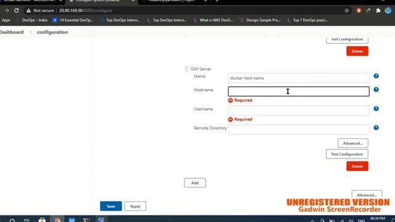Screen dimensions: 395x222
Task: Apply the configuration changes
Action: pos(135,206)
